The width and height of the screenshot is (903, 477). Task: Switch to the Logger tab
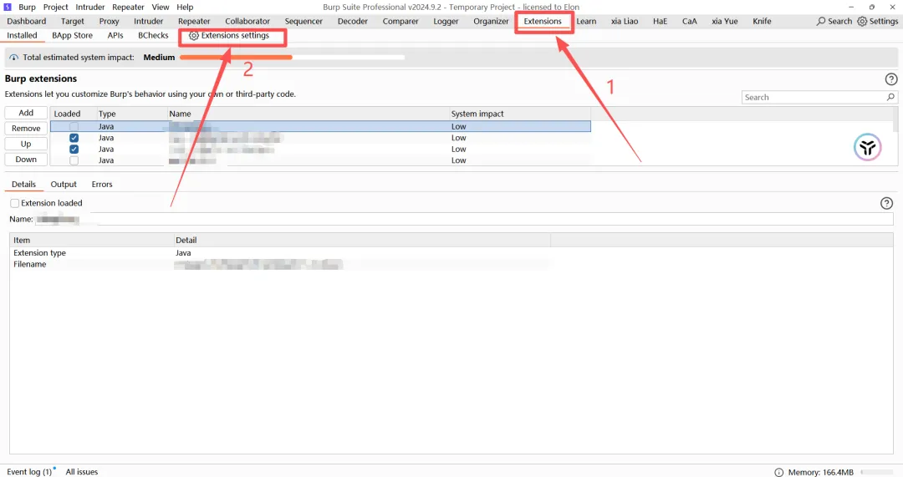tap(446, 21)
